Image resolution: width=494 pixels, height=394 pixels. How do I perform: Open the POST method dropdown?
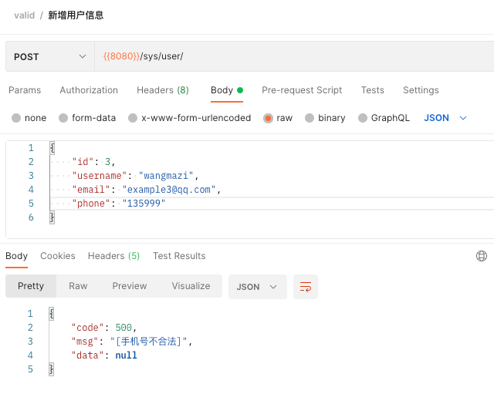click(50, 56)
